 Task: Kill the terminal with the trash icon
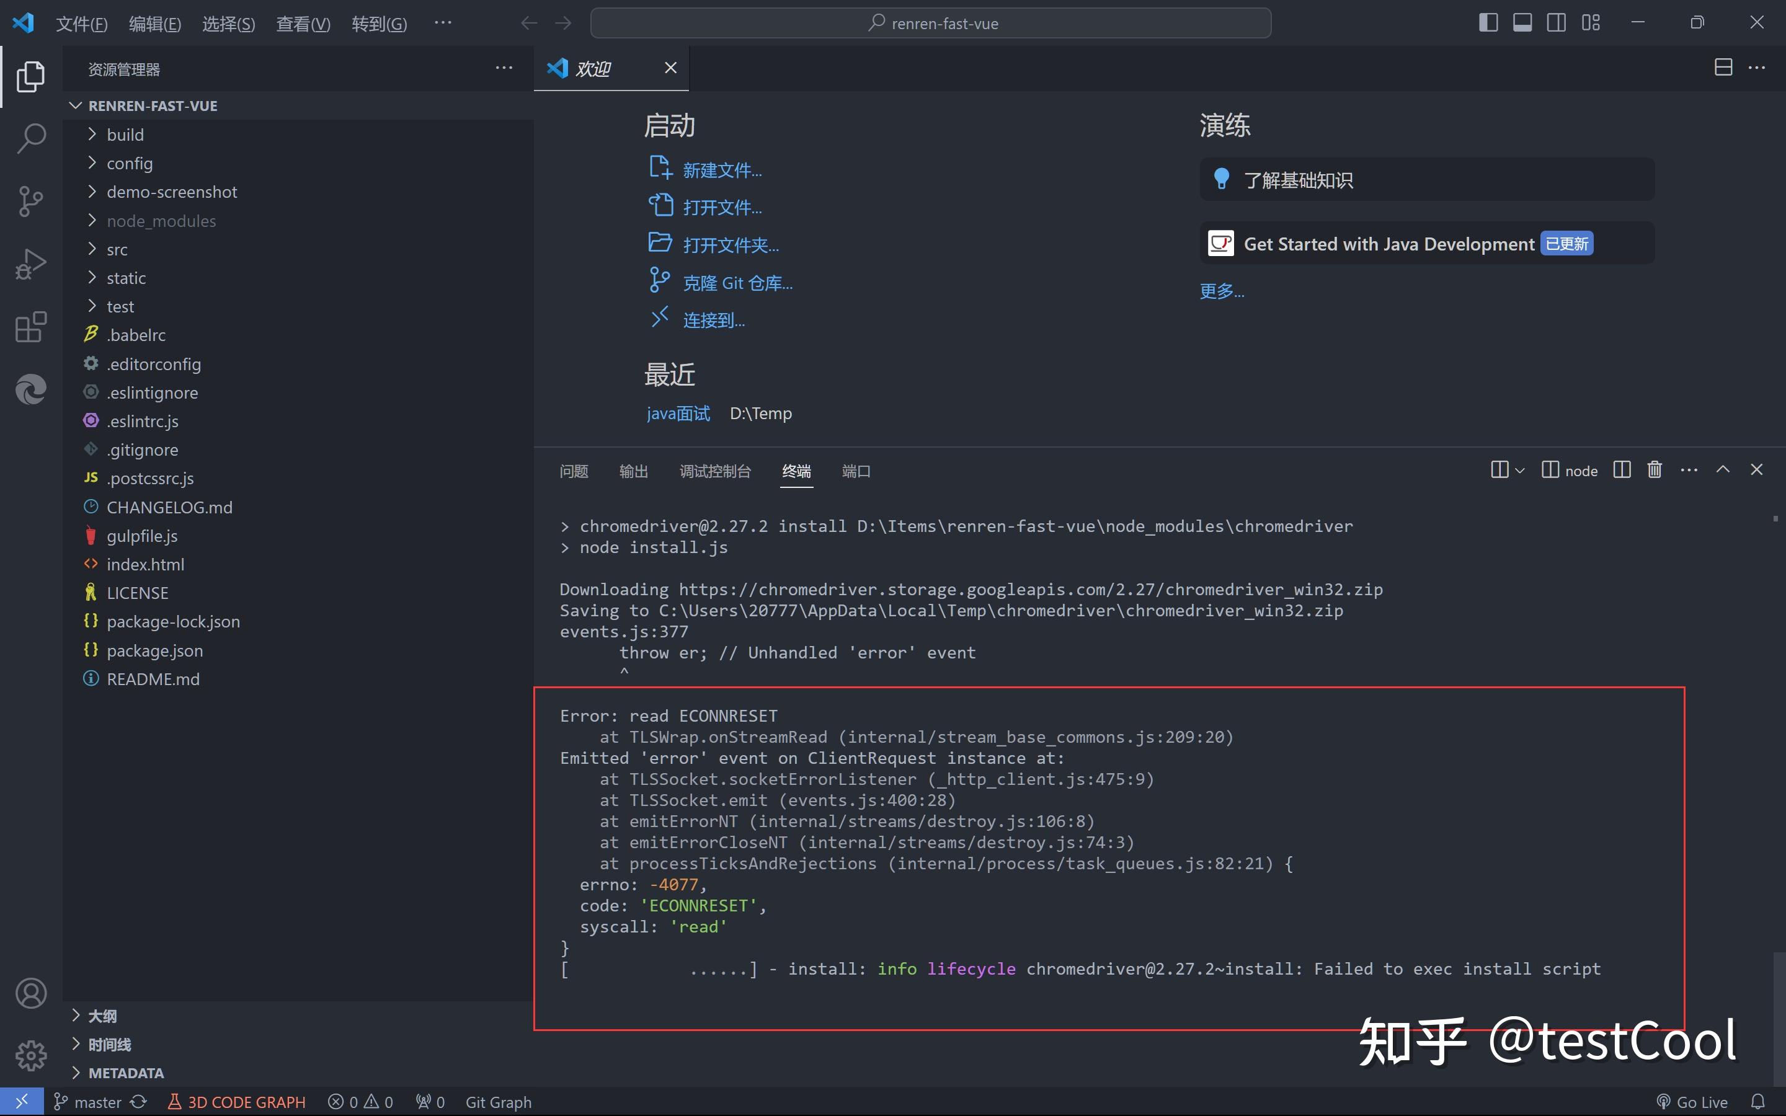(1653, 469)
